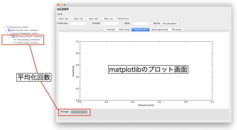This screenshot has height=130, width=237.
Task: Select the Spectrogram plot tab
Action: (160, 30)
